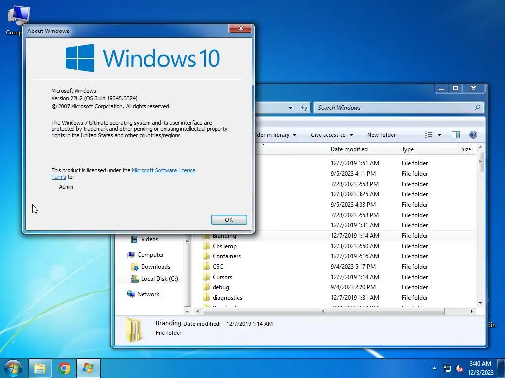Open the address bar history dropdown
The width and height of the screenshot is (505, 378).
coord(290,108)
